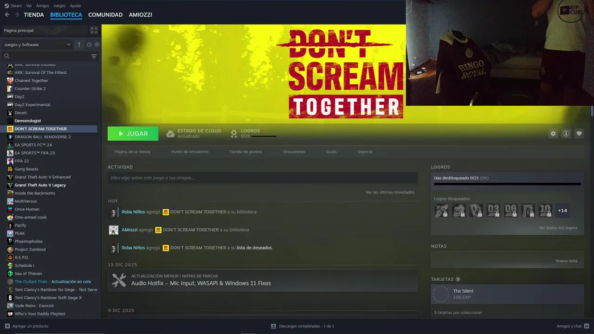Viewport: 594px width, 334px height.
Task: Open the Amigos menu
Action: point(43,6)
